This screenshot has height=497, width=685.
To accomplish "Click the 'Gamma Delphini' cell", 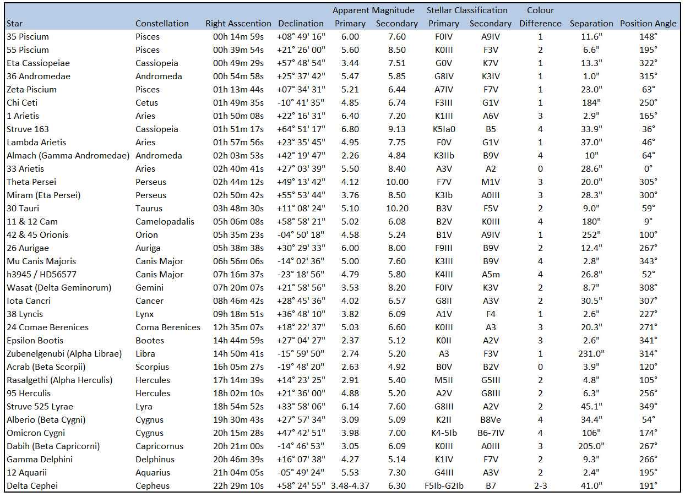I will [40, 460].
